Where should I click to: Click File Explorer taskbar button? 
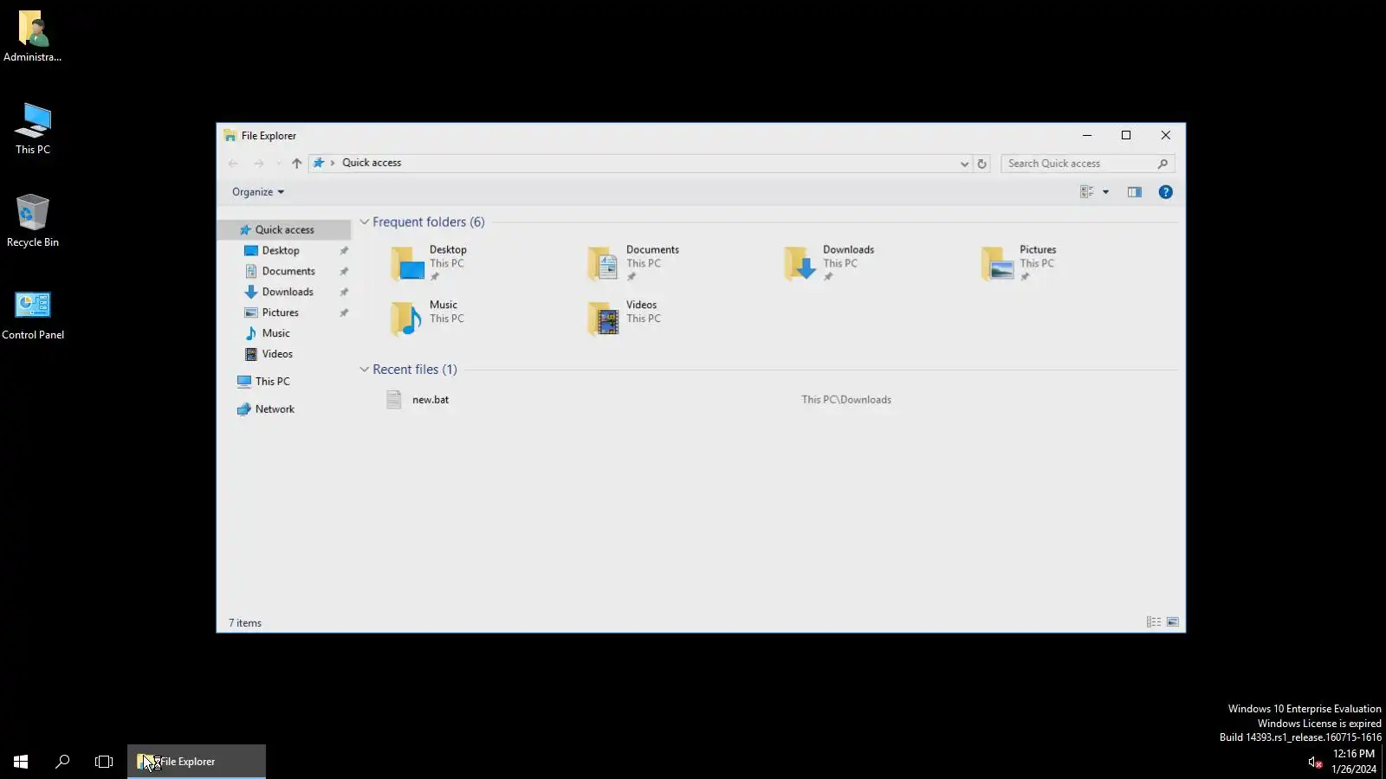[x=197, y=762]
